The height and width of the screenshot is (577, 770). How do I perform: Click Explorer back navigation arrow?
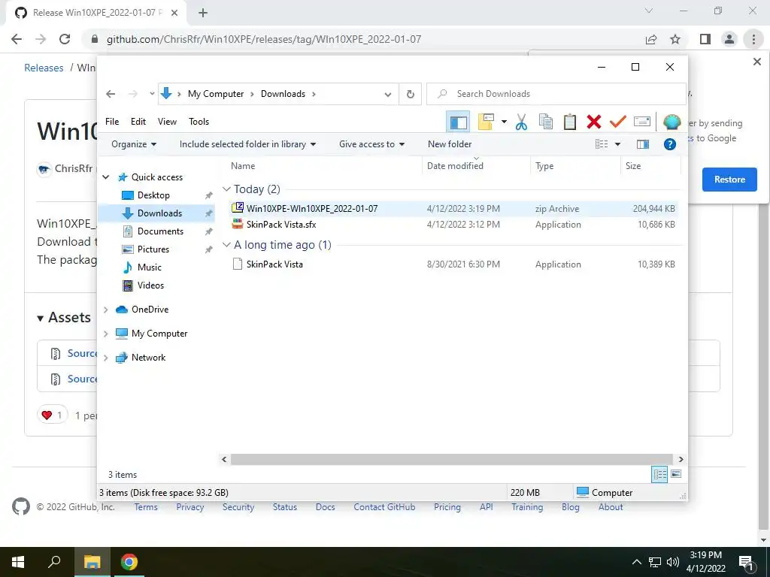point(111,94)
